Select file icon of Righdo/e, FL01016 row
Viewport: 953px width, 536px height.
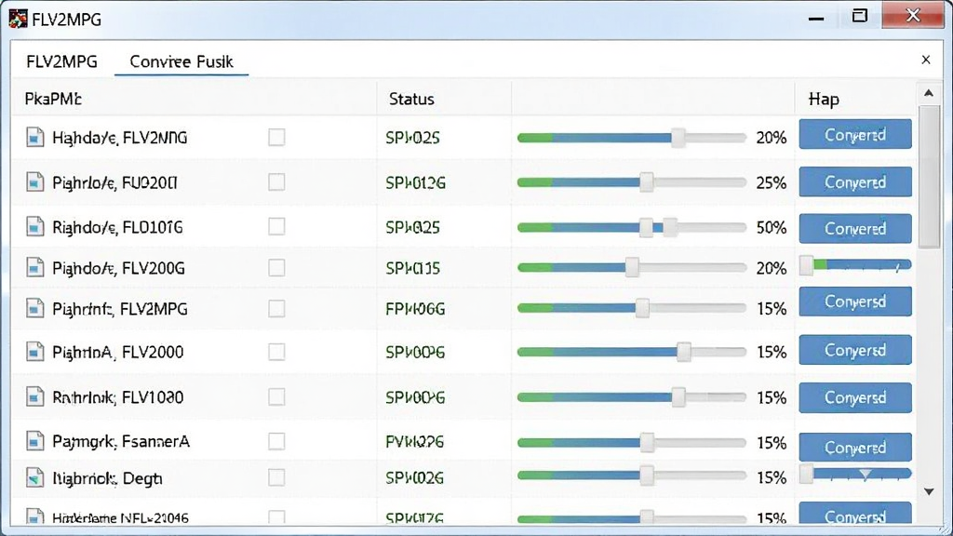tap(34, 227)
